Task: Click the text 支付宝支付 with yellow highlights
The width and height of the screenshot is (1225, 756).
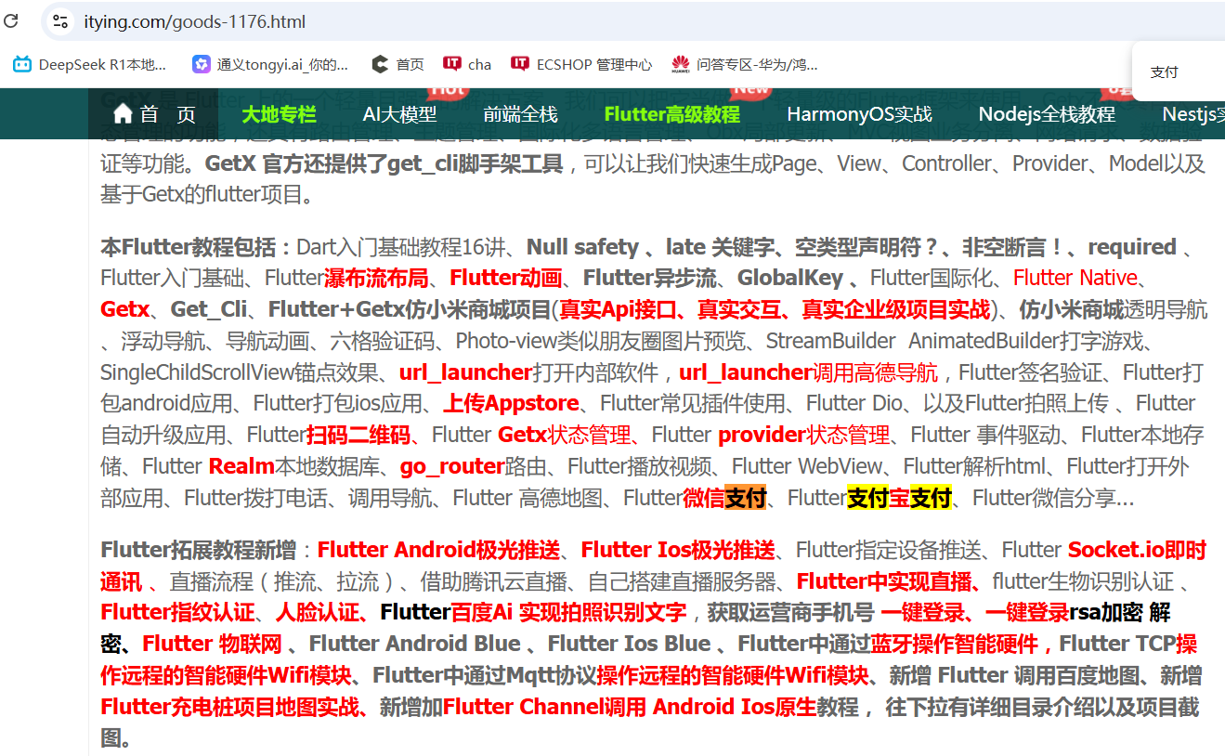Action: (899, 498)
